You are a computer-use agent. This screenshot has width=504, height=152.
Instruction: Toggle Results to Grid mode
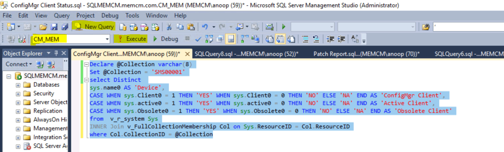coord(280,39)
